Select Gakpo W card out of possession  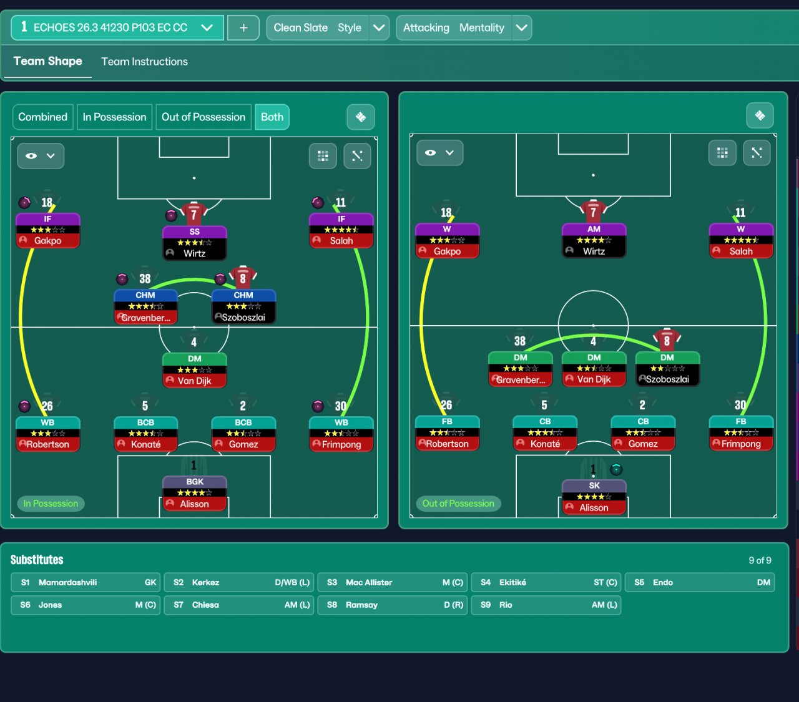point(447,240)
